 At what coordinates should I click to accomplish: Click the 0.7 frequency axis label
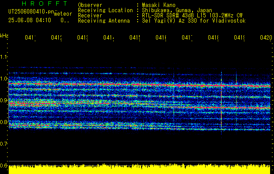(x=3, y=144)
